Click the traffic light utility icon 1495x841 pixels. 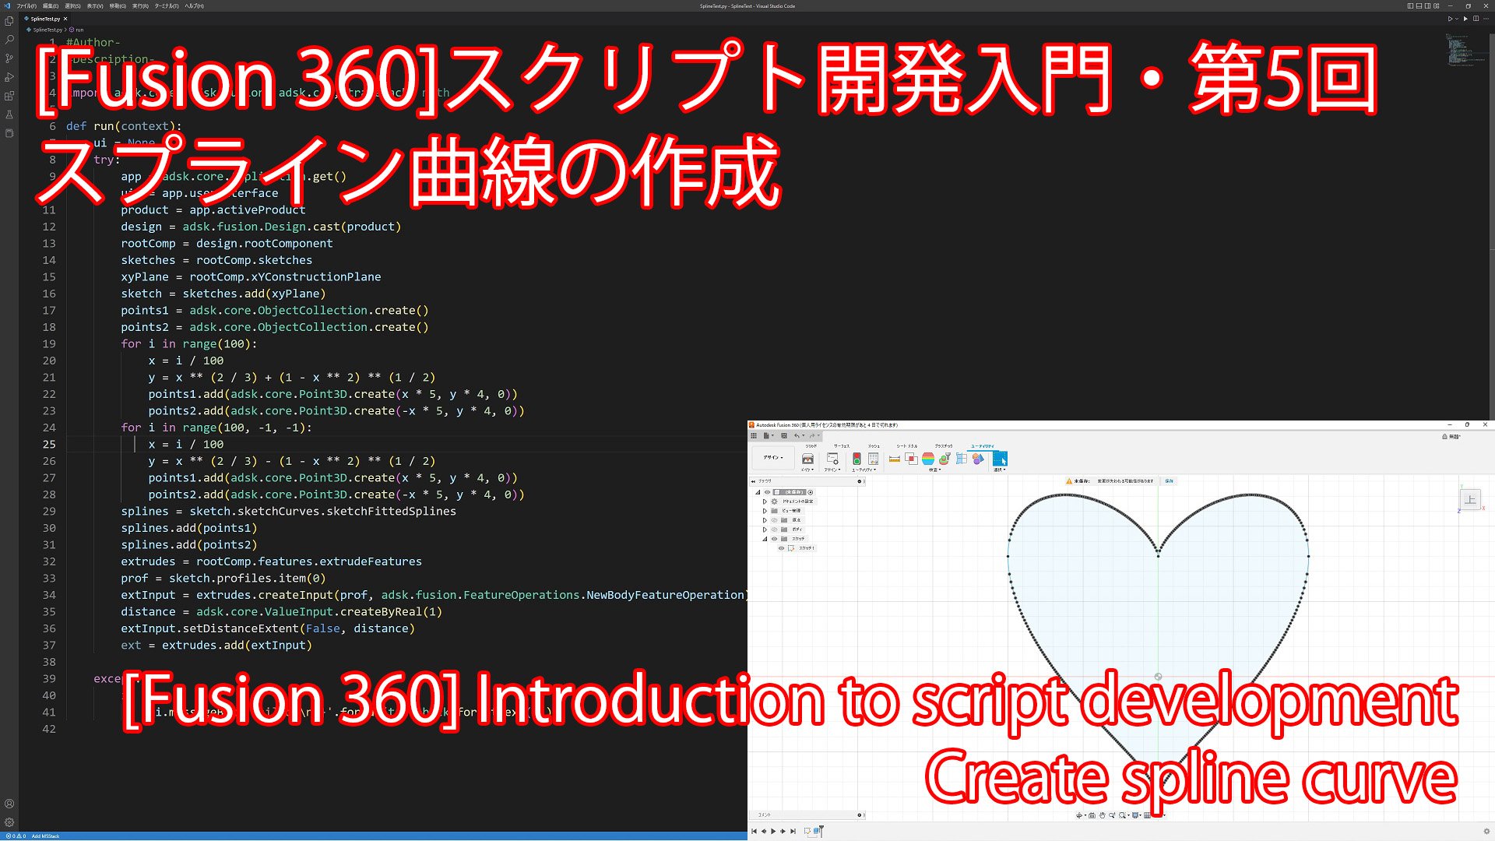click(857, 459)
